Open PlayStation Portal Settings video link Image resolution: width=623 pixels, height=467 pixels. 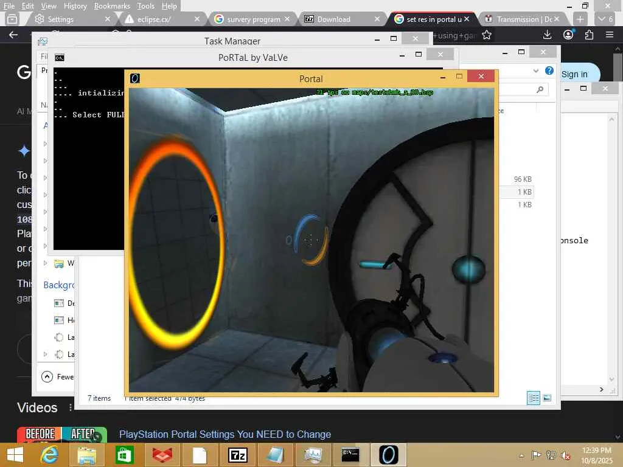[225, 434]
